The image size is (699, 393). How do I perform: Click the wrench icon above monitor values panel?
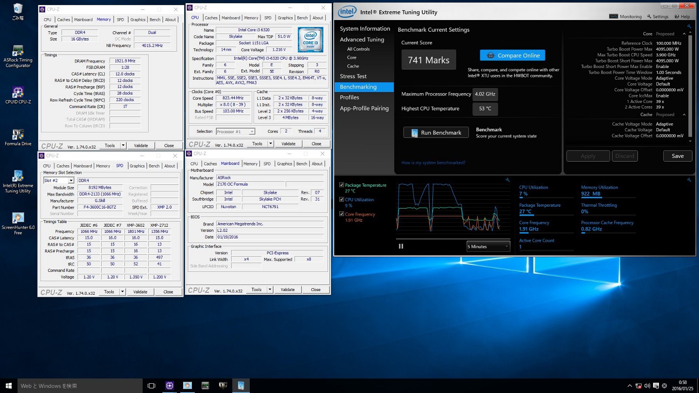[689, 180]
